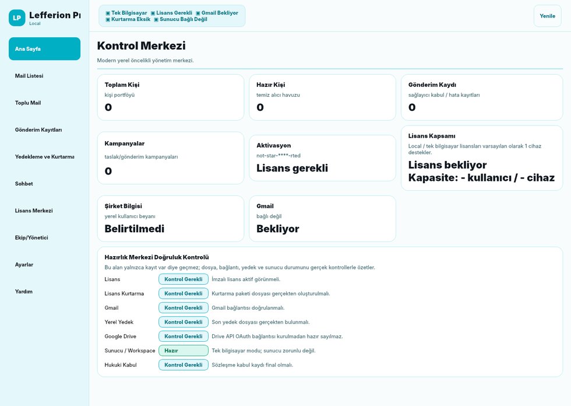This screenshot has height=406, width=571.
Task: Click the Yenile refresh button
Action: pos(547,16)
